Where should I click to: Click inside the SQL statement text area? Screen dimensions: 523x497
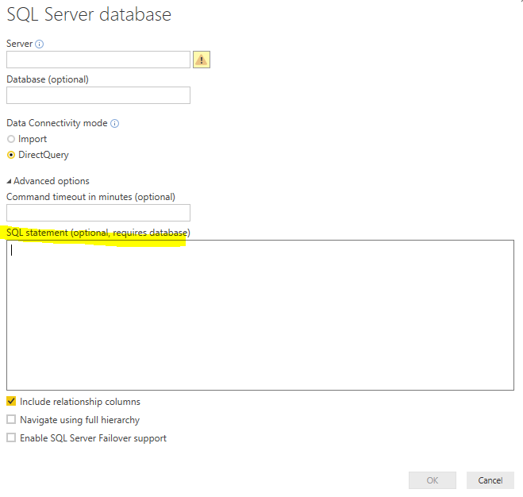pyautogui.click(x=260, y=315)
